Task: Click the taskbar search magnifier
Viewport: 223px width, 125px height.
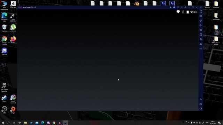Action: pos(8,123)
